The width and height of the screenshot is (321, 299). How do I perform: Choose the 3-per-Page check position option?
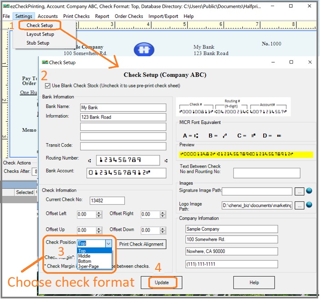click(x=88, y=267)
